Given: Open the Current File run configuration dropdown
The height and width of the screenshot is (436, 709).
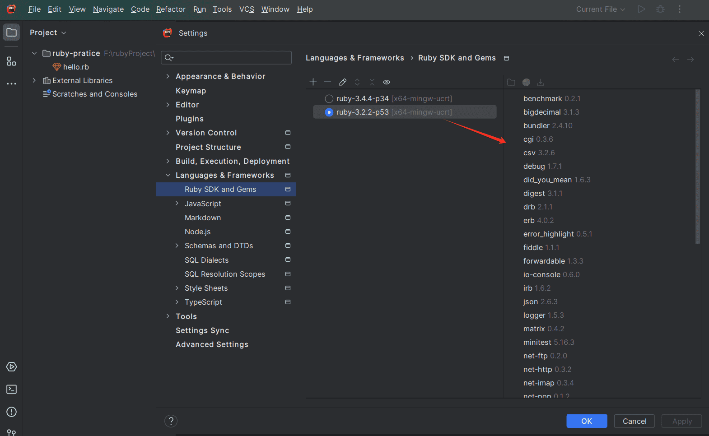Looking at the screenshot, I should (601, 9).
